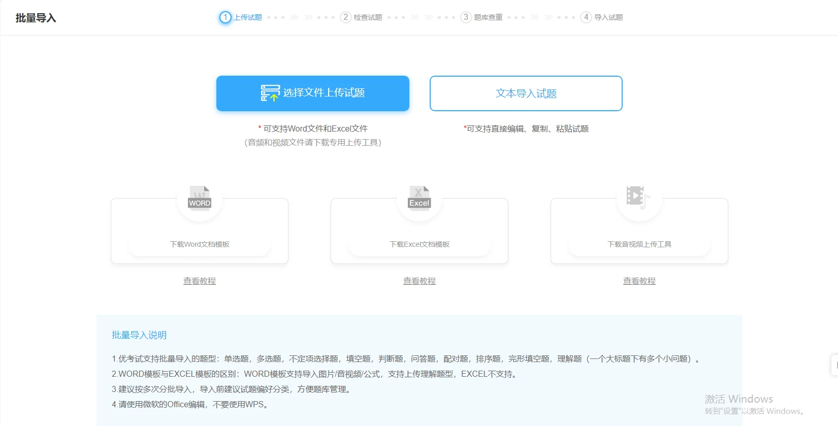Click instruction line 1 about 批量导入的题型
Image resolution: width=838 pixels, height=426 pixels.
pos(407,358)
